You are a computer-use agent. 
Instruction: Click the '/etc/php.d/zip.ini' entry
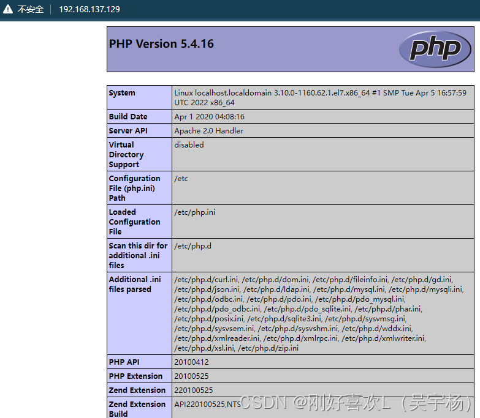(268, 348)
